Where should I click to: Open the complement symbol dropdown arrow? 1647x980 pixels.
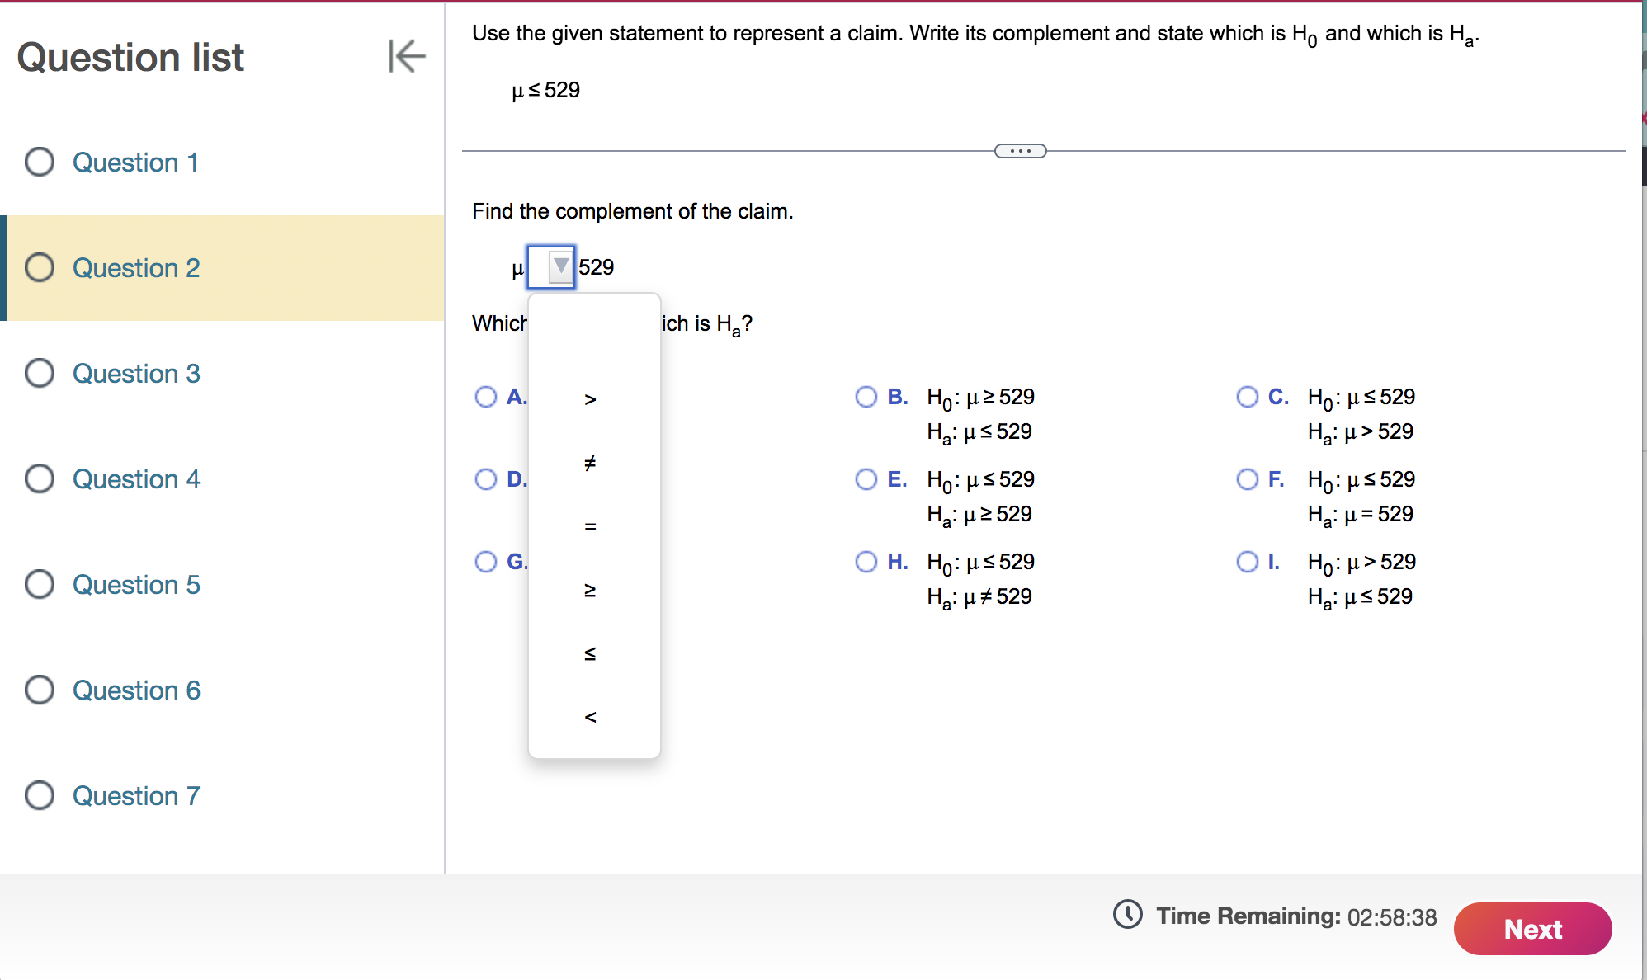pos(559,267)
